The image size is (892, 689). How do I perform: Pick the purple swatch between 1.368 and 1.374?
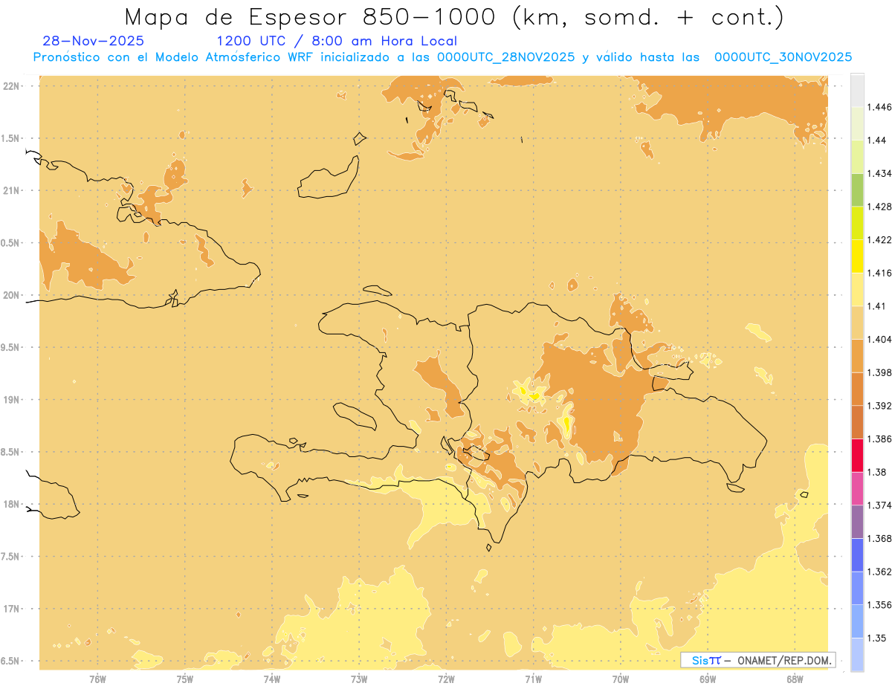point(857,521)
